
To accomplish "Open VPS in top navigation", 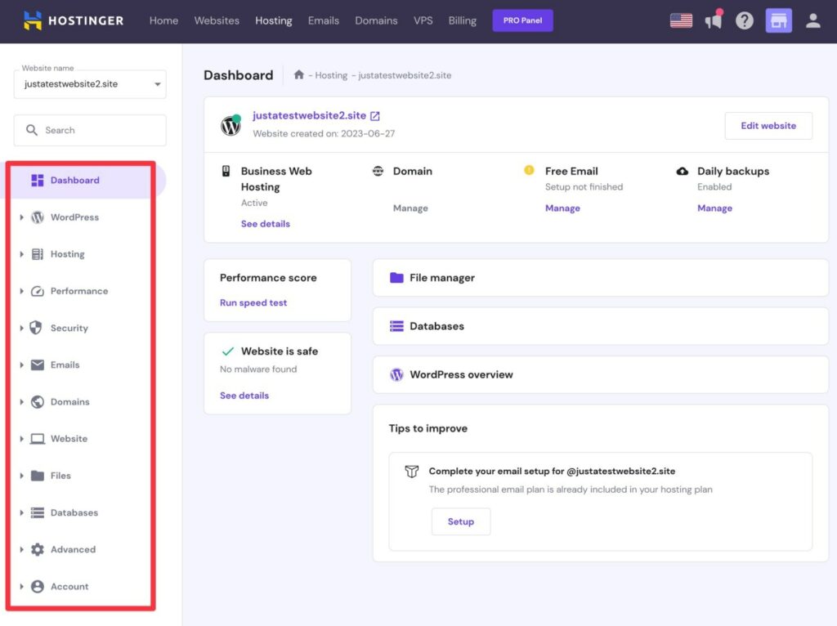I will click(423, 20).
